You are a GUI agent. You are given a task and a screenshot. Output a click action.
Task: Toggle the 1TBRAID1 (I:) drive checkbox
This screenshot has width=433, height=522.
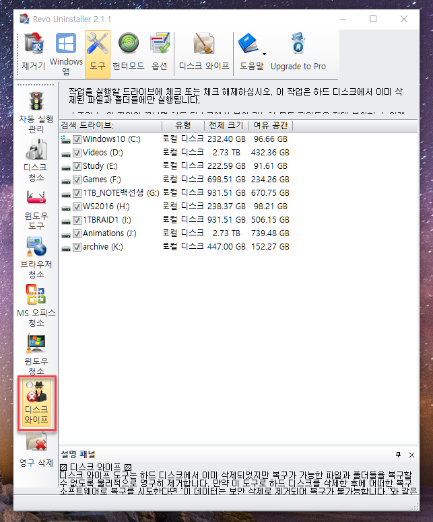click(x=77, y=220)
